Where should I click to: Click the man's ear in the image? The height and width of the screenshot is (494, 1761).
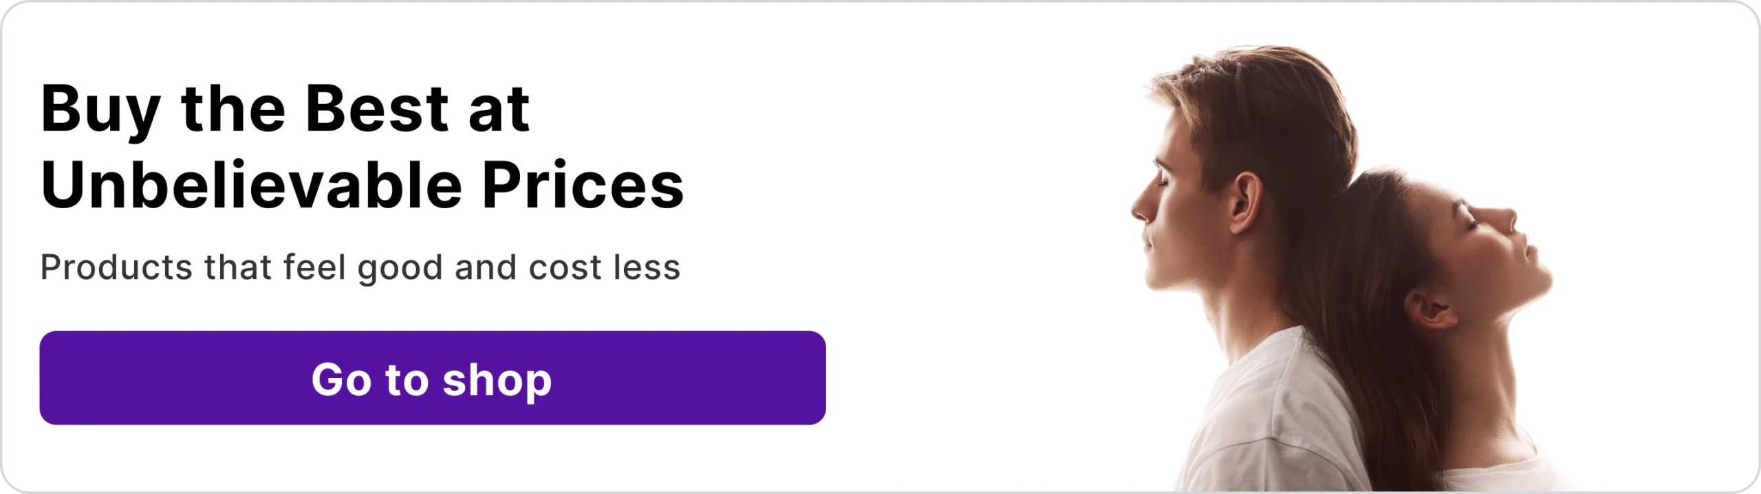(1244, 203)
